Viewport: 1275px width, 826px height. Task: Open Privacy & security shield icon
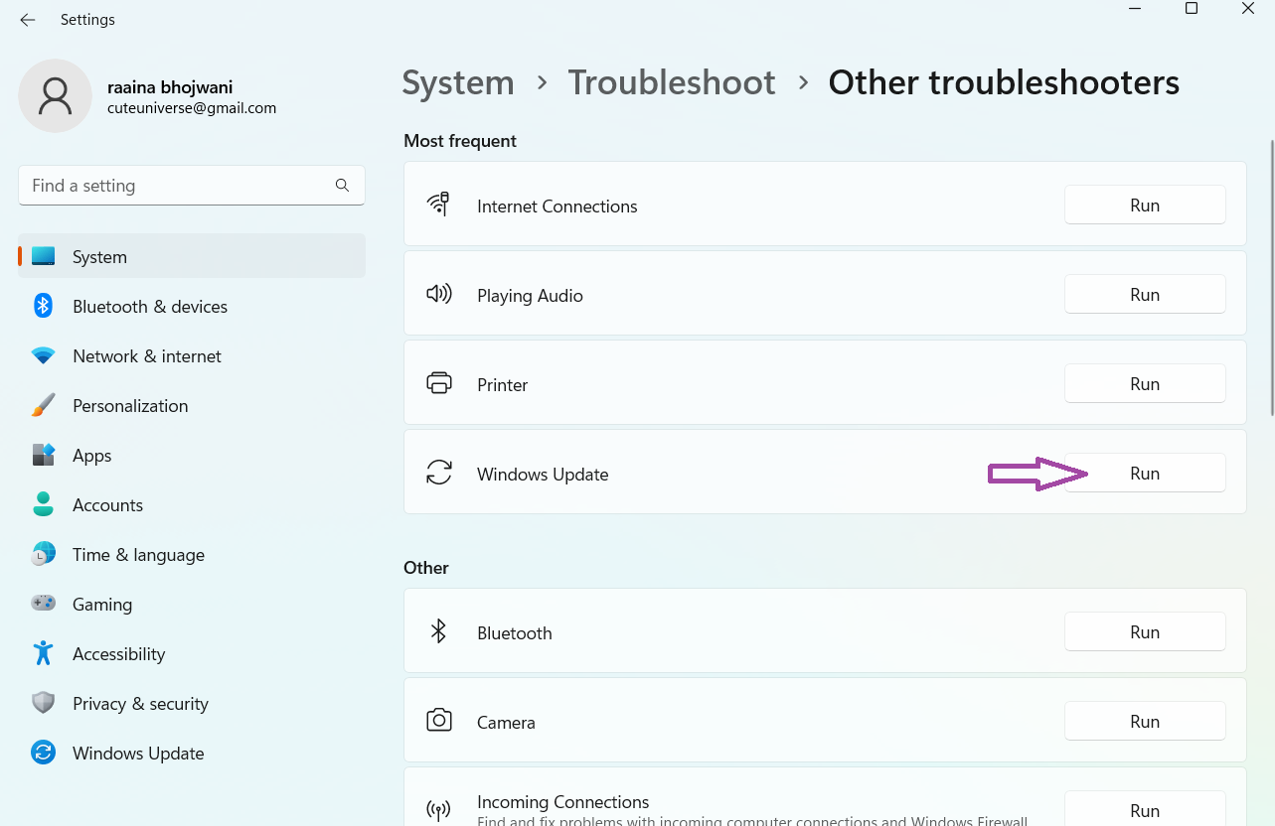click(43, 704)
